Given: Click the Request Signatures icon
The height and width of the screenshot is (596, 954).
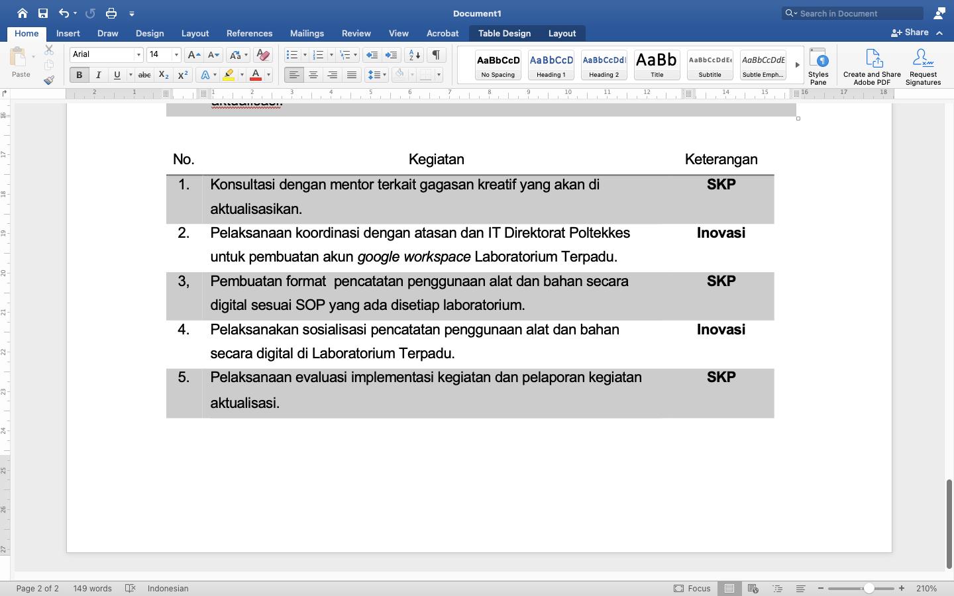Looking at the screenshot, I should click(922, 66).
